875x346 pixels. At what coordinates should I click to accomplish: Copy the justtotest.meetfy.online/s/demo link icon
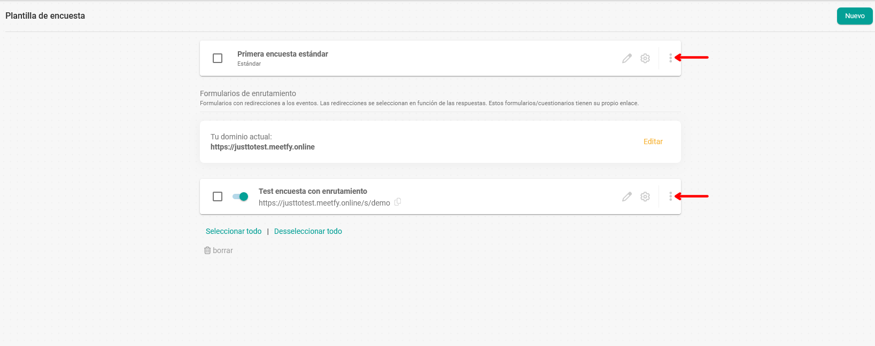tap(398, 202)
